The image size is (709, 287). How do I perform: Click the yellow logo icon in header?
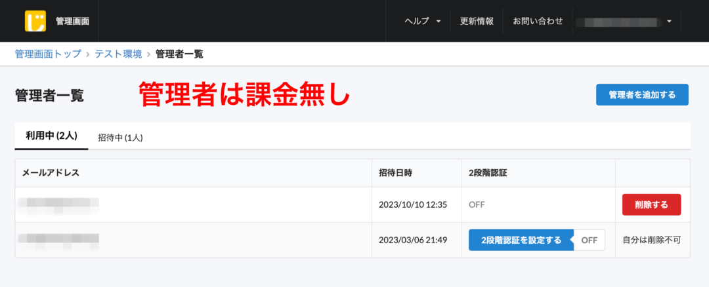tap(35, 21)
